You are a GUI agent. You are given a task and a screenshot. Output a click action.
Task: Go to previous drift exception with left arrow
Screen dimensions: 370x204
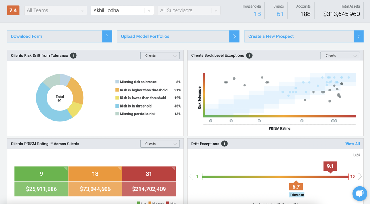pos(191,176)
